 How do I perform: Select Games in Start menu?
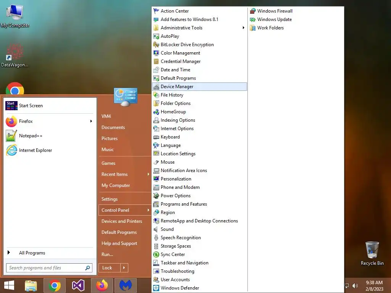click(108, 163)
